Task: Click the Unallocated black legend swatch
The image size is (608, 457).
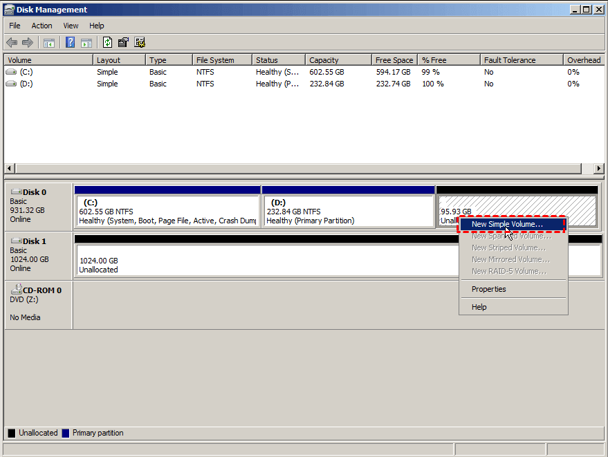Action: (12, 433)
